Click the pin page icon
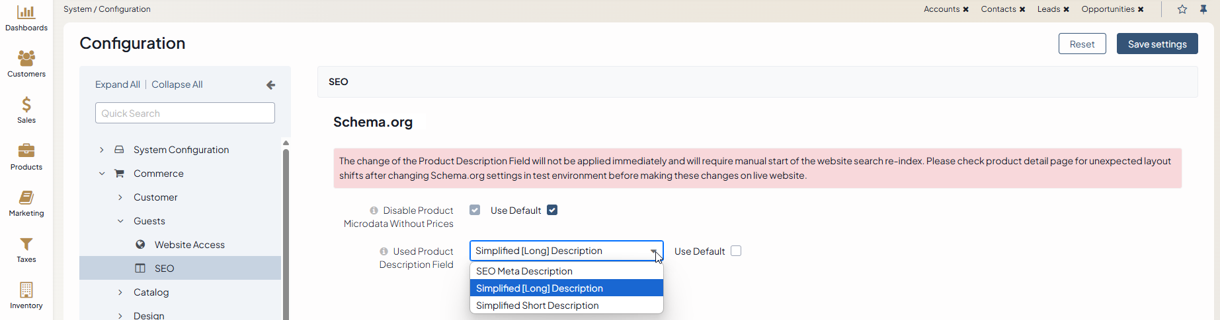The width and height of the screenshot is (1220, 320). (x=1203, y=9)
